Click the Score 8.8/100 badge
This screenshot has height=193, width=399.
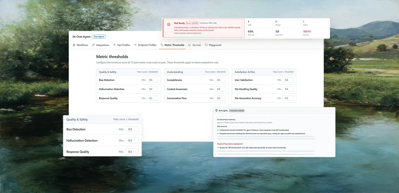[192, 23]
